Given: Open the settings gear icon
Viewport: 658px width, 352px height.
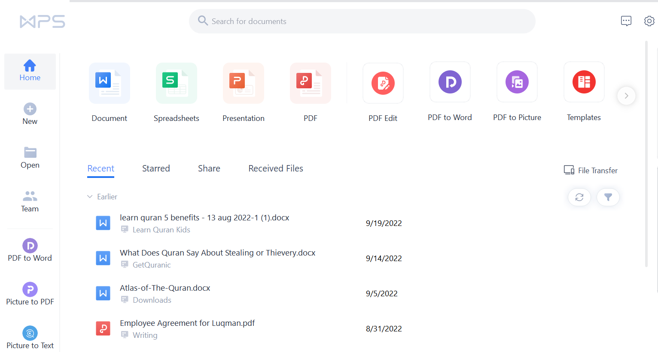Looking at the screenshot, I should tap(649, 21).
